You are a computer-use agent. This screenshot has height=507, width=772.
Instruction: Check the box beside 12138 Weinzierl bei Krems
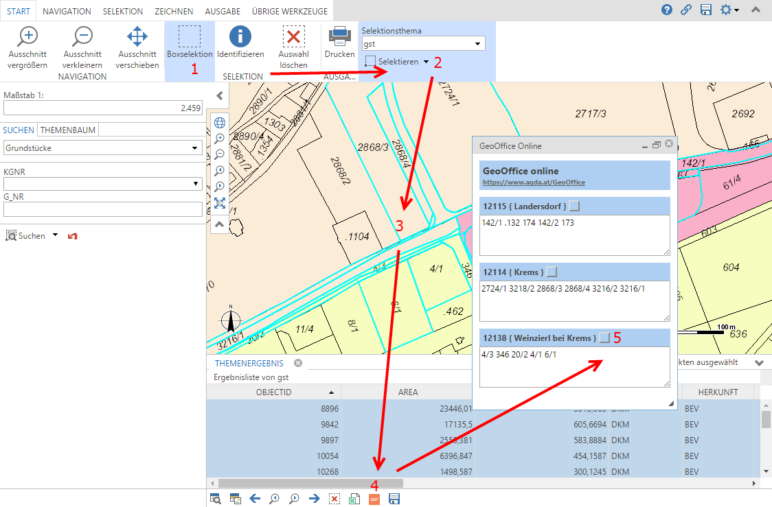pos(606,337)
